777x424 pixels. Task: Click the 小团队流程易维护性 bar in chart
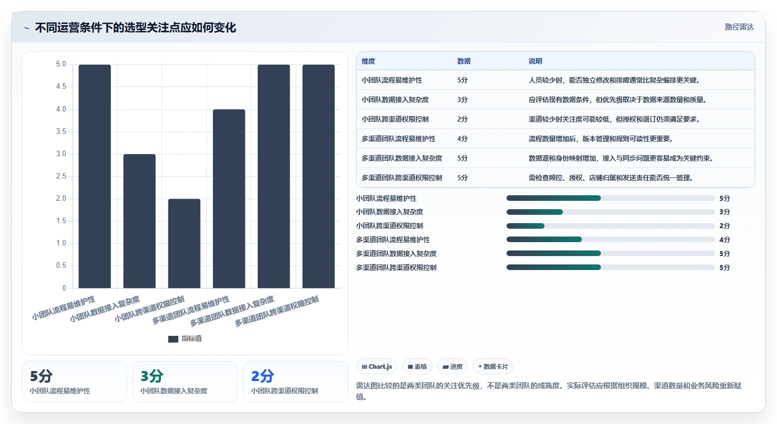(x=94, y=176)
